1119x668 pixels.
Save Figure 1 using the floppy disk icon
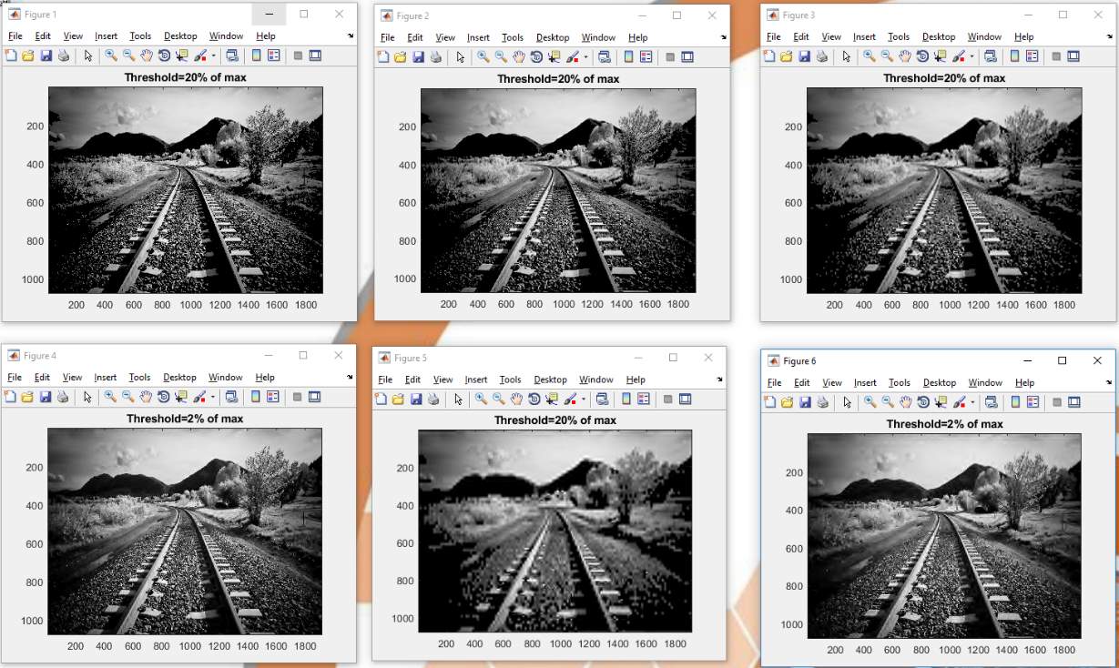pyautogui.click(x=46, y=56)
